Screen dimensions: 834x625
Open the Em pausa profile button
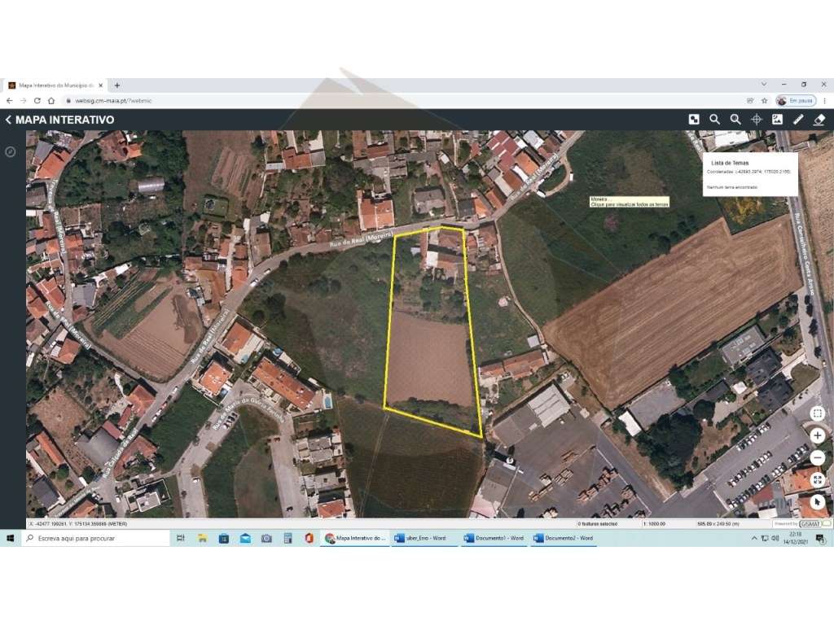click(x=796, y=100)
